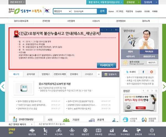Image resolution: width=166 pixels, height=137 pixels.
Task: Click the orange blog icon
Action: 152,72
